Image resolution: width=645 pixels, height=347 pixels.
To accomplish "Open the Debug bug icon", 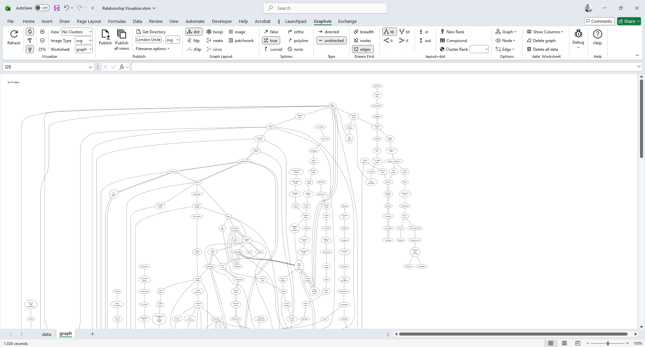I will (x=578, y=34).
